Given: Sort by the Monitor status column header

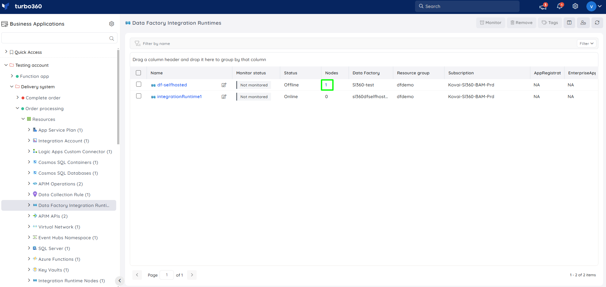Looking at the screenshot, I should 251,73.
